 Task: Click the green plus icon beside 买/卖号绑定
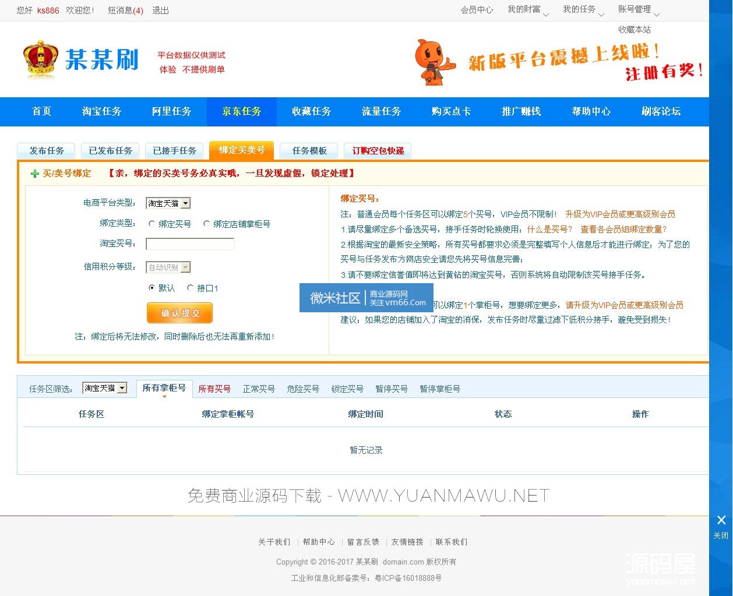(x=34, y=174)
